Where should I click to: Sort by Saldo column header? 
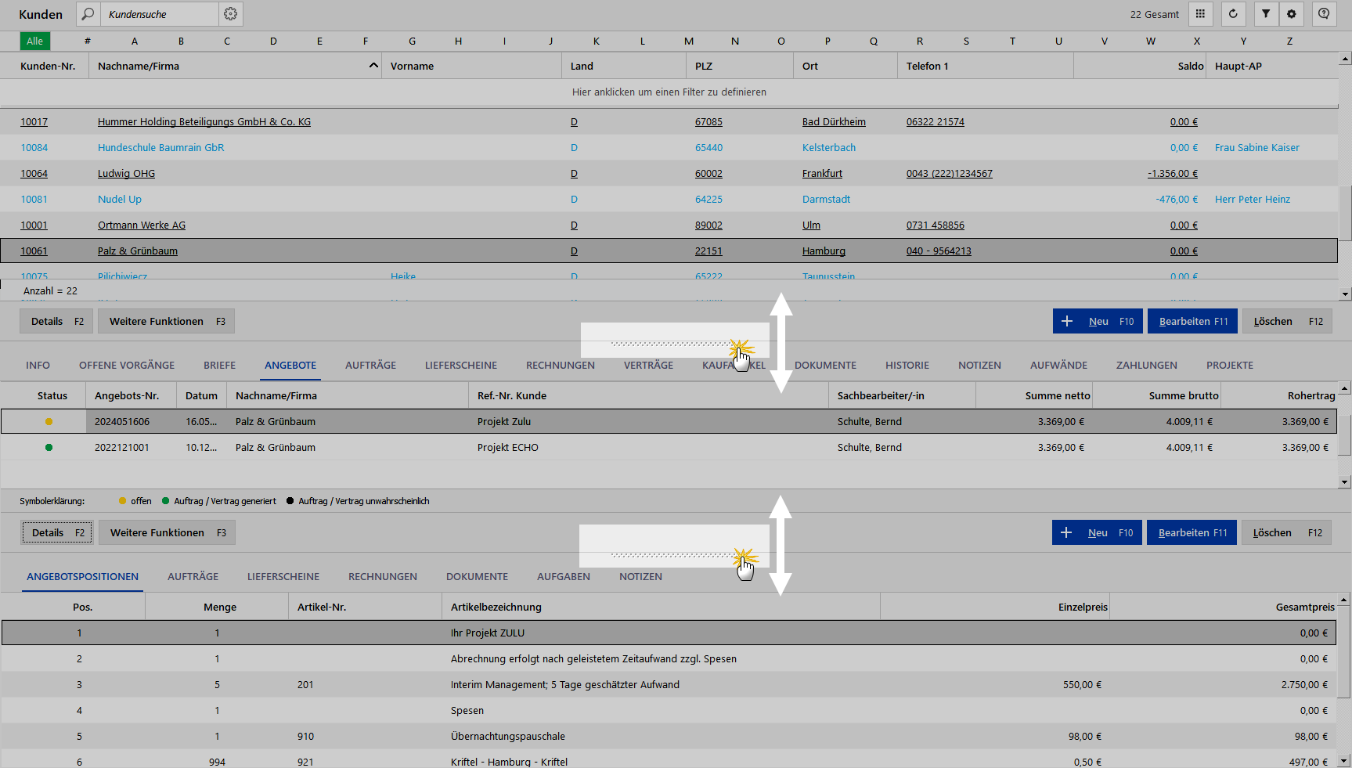pyautogui.click(x=1139, y=66)
